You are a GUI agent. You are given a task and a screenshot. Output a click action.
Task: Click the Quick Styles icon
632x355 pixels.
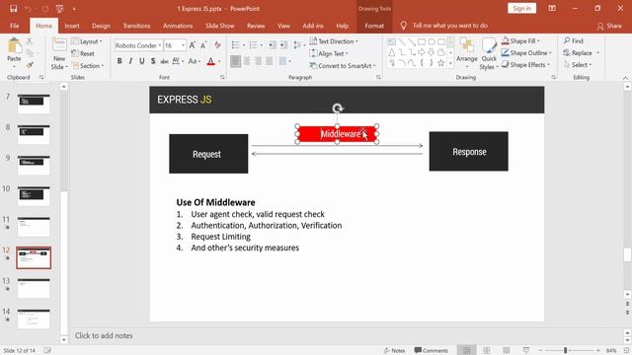tap(489, 53)
